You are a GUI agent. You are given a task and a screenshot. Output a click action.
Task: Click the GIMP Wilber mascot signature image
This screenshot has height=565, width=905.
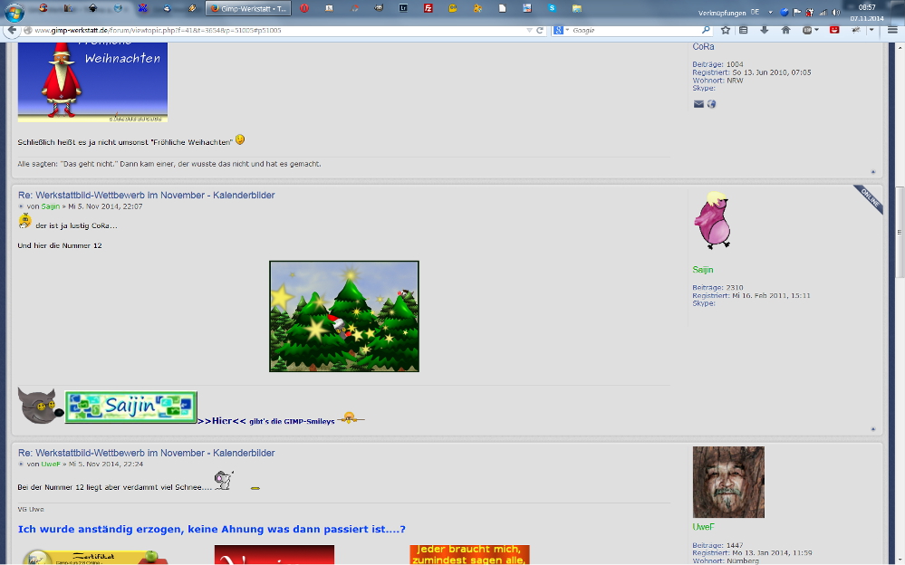coord(40,406)
